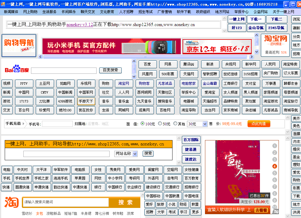Click the orange Taobao 淘 logo
Viewport: 301px width, 218px height.
[x=12, y=202]
